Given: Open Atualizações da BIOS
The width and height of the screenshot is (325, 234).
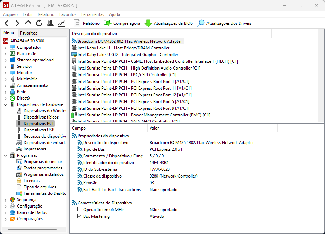Looking at the screenshot, I should pyautogui.click(x=169, y=23).
